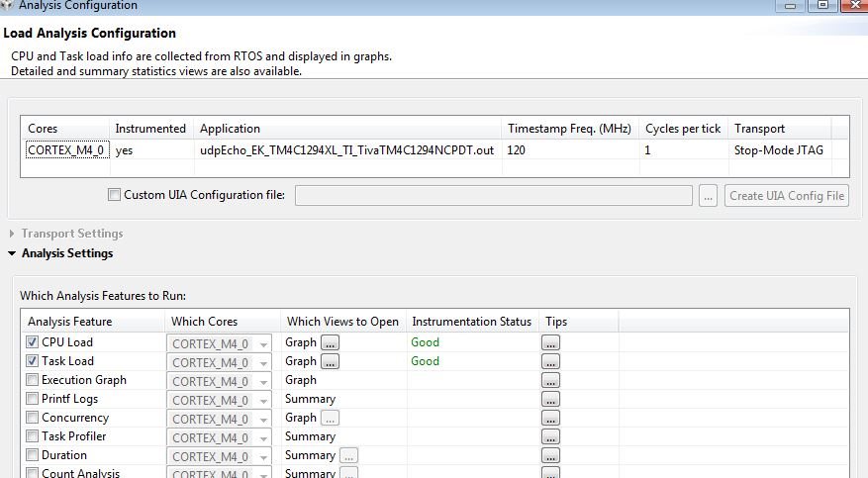This screenshot has height=478, width=868.
Task: Open the cores dropdown for Task Profiler
Action: pos(219,437)
